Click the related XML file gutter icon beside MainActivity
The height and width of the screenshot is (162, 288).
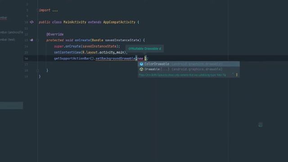point(31,22)
